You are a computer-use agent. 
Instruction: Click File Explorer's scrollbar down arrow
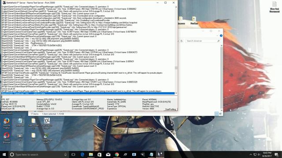221,110
